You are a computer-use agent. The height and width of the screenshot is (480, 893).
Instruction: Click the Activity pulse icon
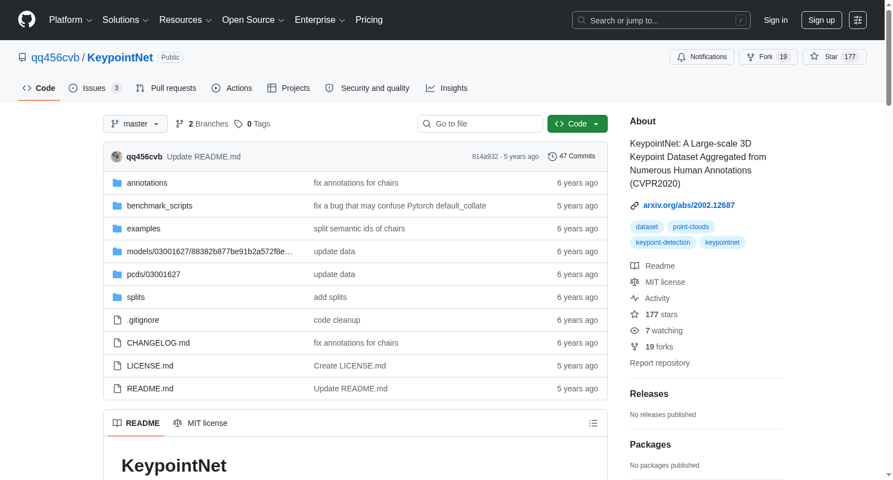[635, 298]
